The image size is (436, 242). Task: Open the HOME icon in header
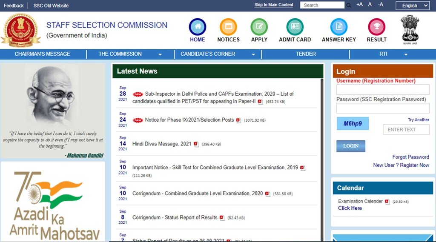pos(198,27)
